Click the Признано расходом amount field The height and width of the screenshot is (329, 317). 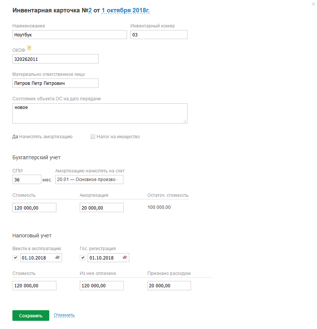pyautogui.click(x=169, y=286)
